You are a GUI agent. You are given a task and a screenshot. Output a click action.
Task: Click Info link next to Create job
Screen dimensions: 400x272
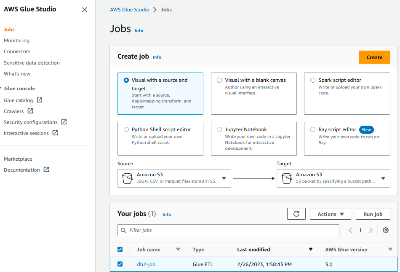point(157,57)
